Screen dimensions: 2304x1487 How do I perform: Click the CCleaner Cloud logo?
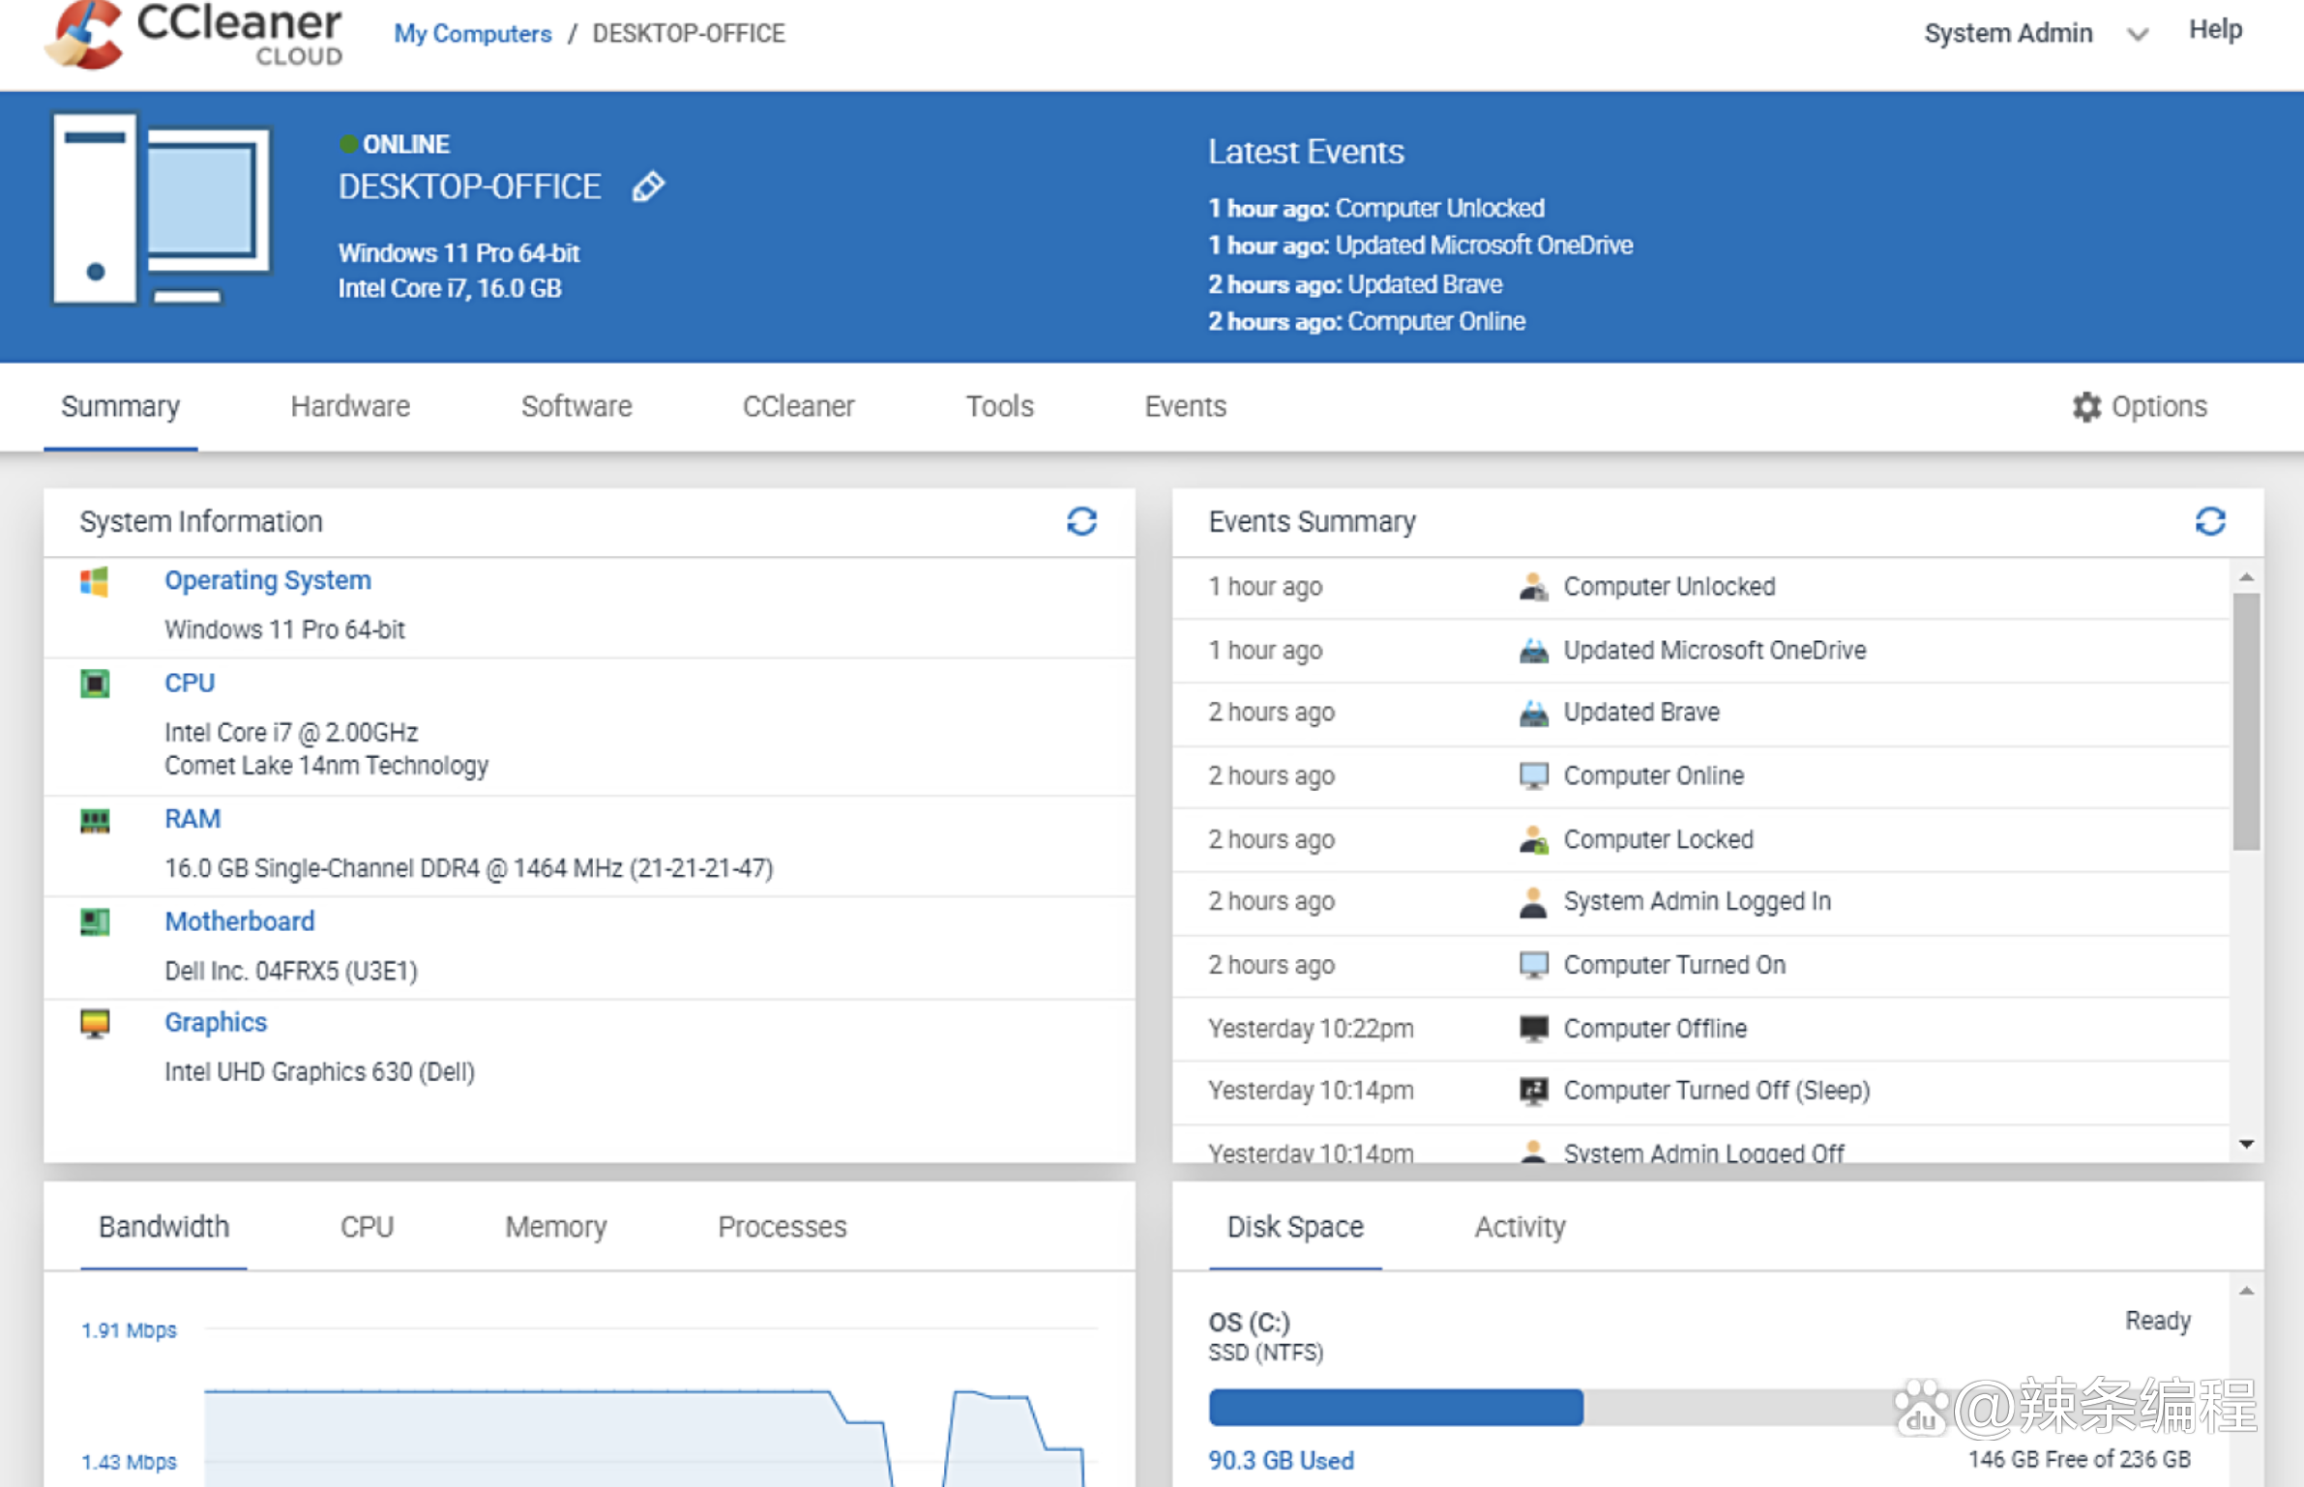pos(194,34)
